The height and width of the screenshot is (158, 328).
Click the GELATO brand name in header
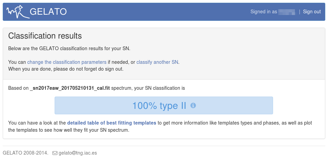(x=48, y=12)
